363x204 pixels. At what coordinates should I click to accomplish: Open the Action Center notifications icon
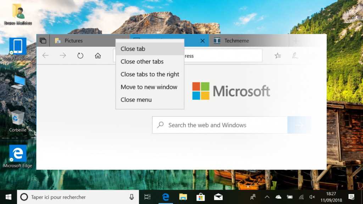pos(351,197)
